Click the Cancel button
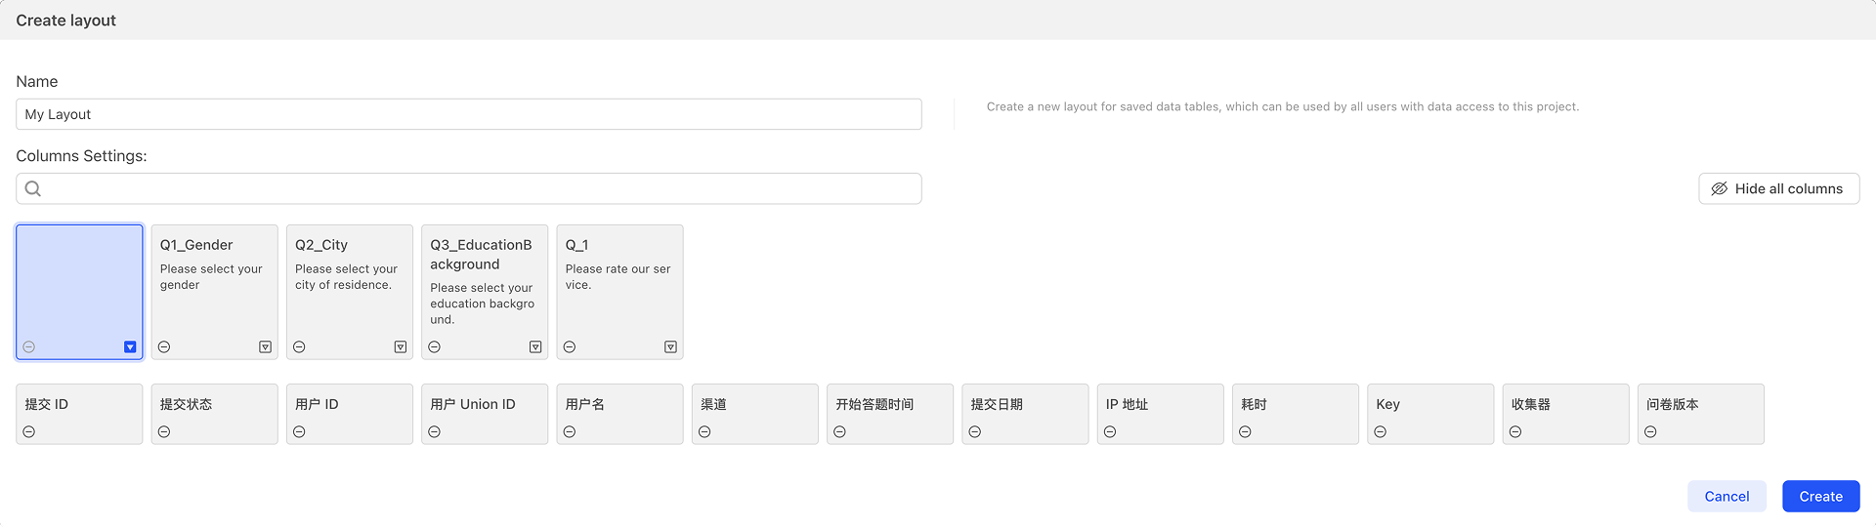 pos(1727,497)
